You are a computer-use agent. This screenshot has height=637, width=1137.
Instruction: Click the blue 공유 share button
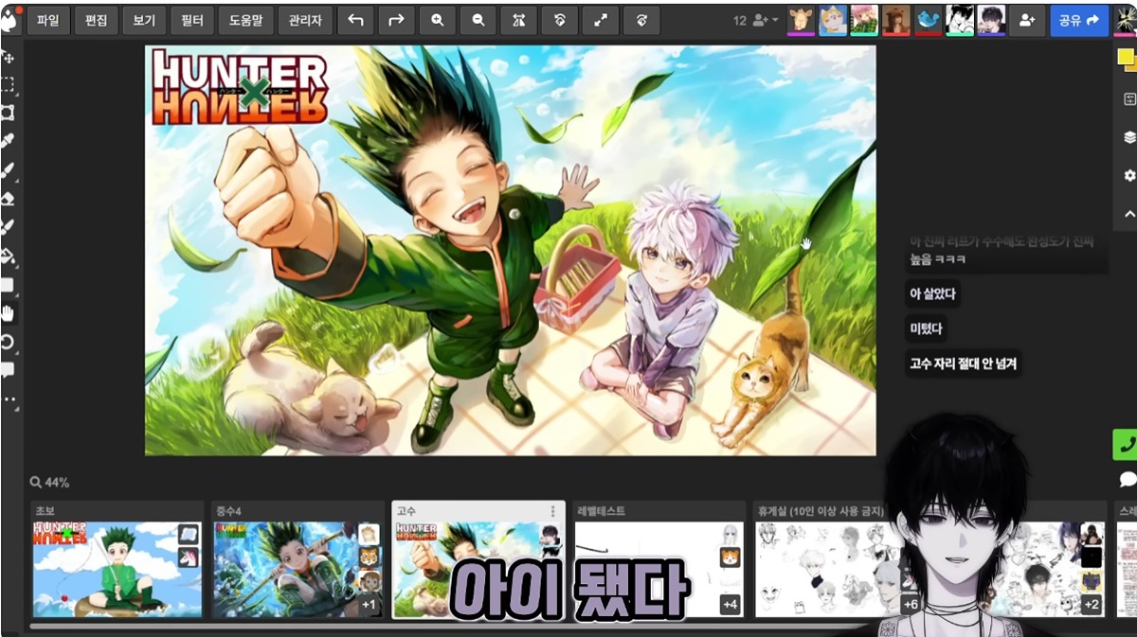click(1078, 20)
